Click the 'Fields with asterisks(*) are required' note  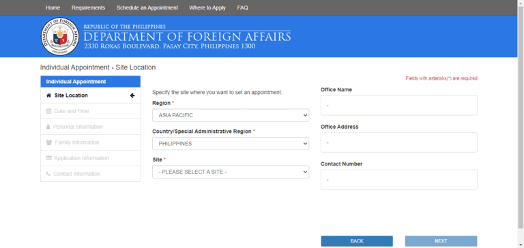[x=441, y=78]
